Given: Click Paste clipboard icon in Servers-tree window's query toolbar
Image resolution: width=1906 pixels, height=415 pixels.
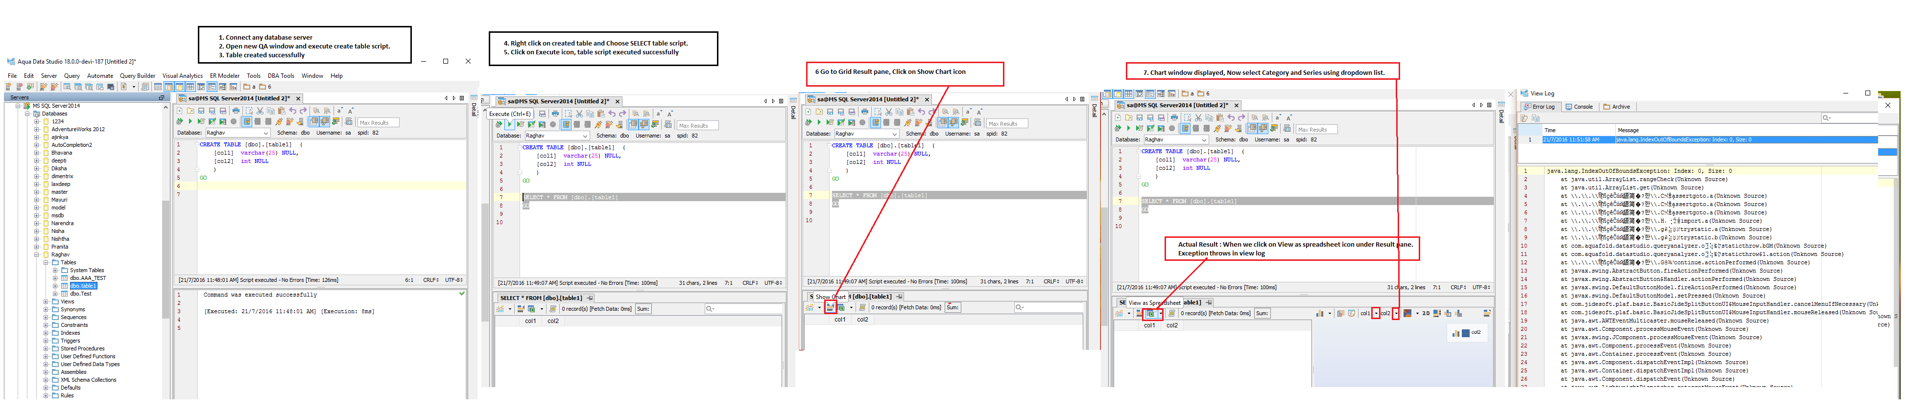Looking at the screenshot, I should 281,111.
